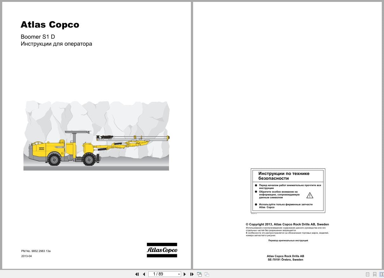Click the 'Используйте только фирменные запчасти' bullet
Screen dimensions: 384x278
(x=286, y=206)
